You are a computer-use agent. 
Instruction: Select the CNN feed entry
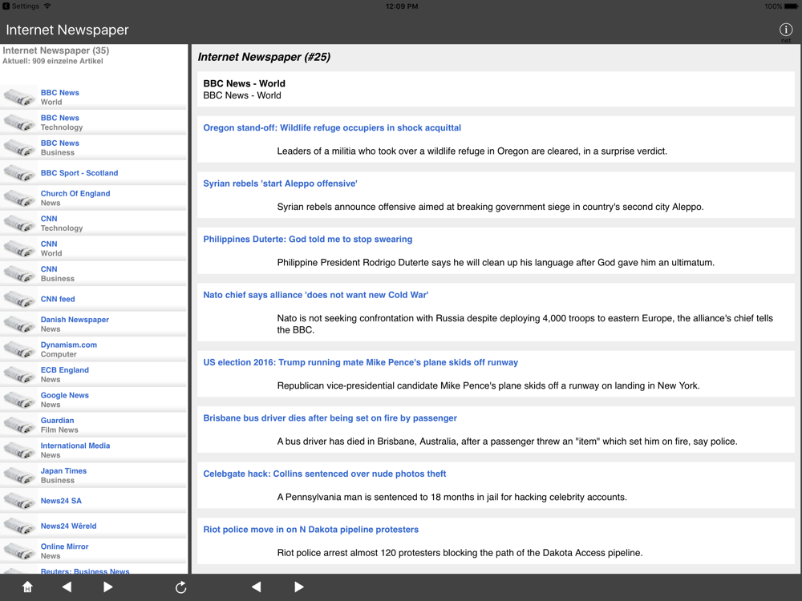[94, 298]
